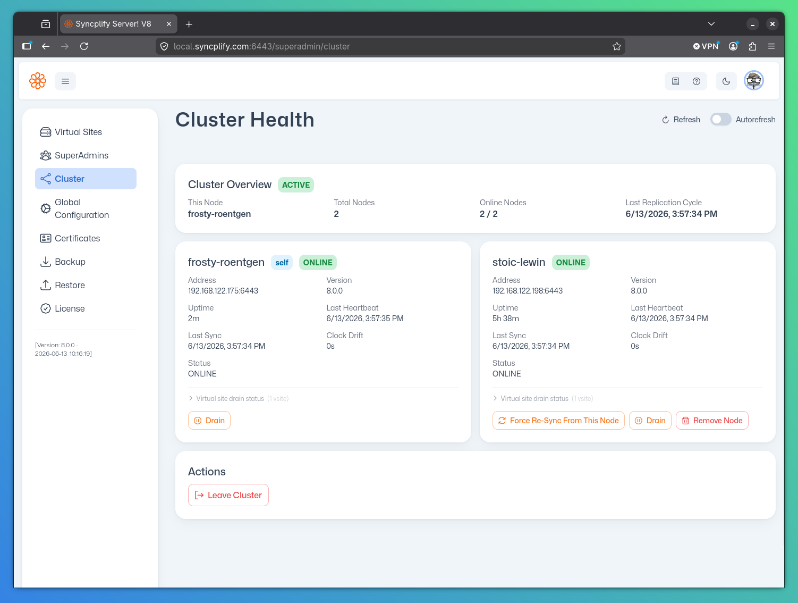Close the Syncplify Server! V8 tab

tap(169, 24)
